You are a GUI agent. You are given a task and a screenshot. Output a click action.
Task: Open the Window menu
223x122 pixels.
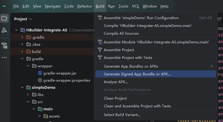150,6
